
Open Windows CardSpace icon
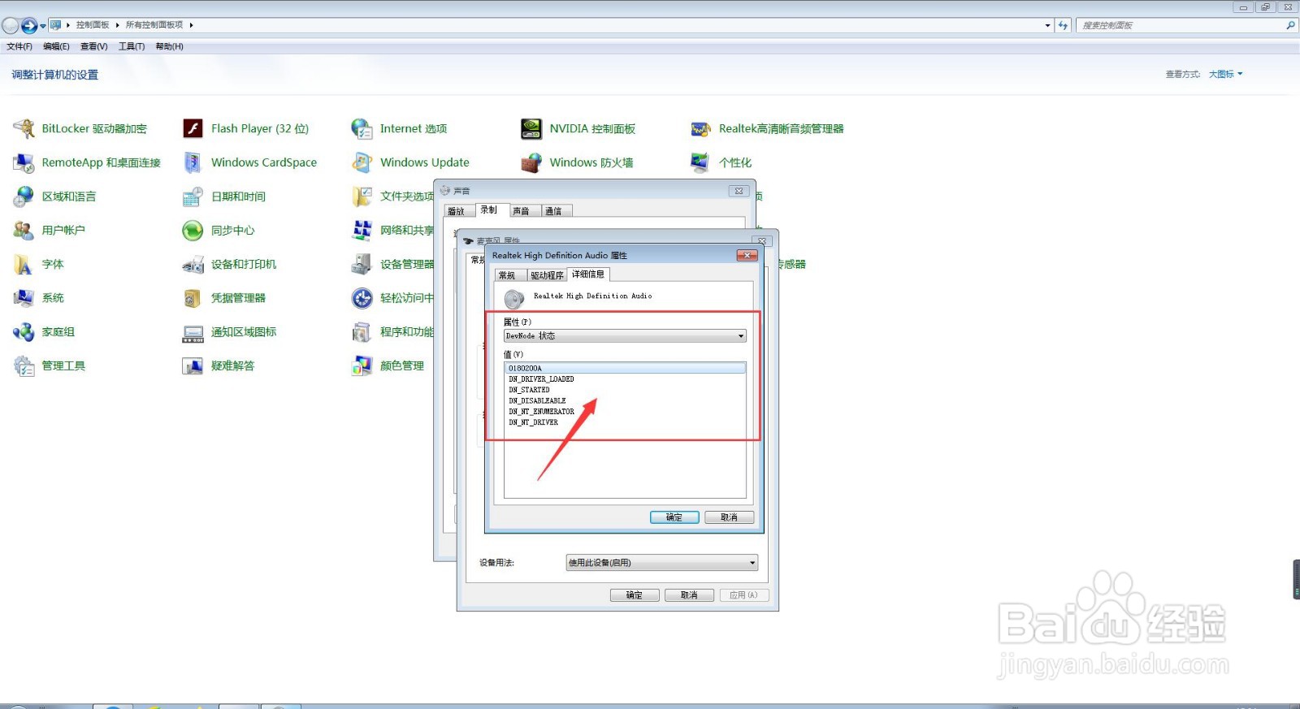[193, 162]
